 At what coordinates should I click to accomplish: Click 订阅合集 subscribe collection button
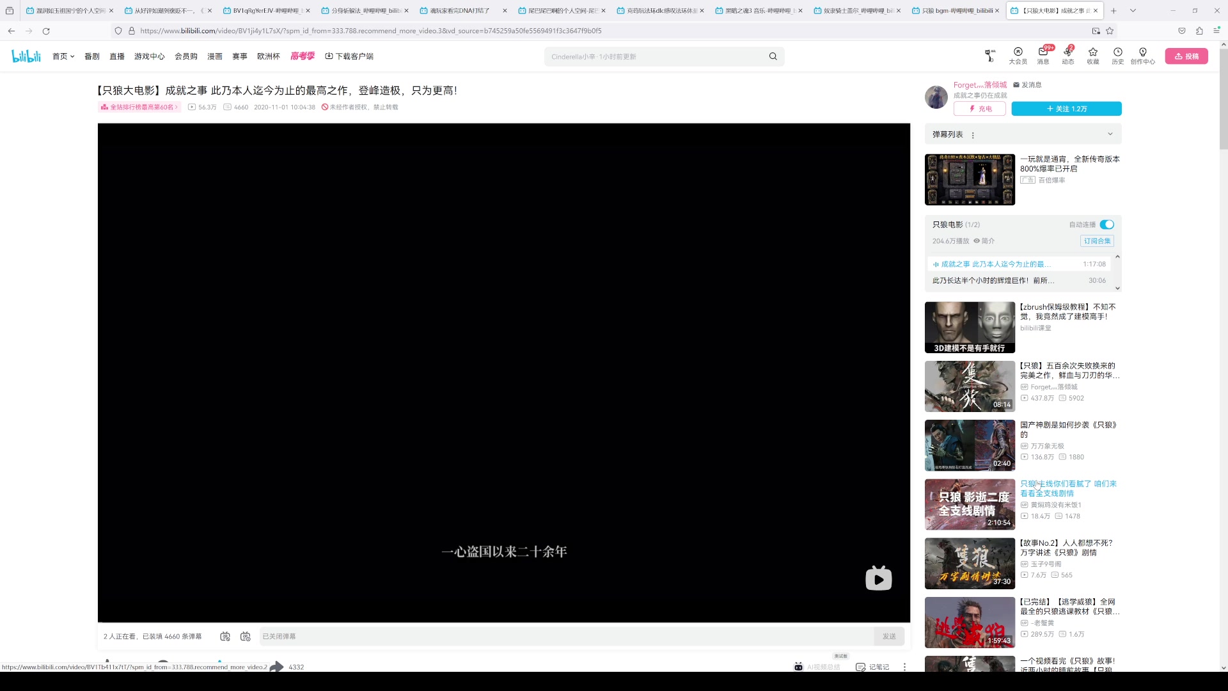click(x=1097, y=241)
